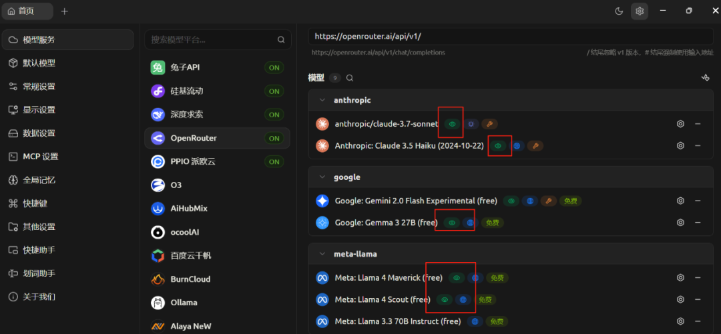Open settings gear for Llama 4 Maverick
This screenshot has width=721, height=334.
point(680,277)
